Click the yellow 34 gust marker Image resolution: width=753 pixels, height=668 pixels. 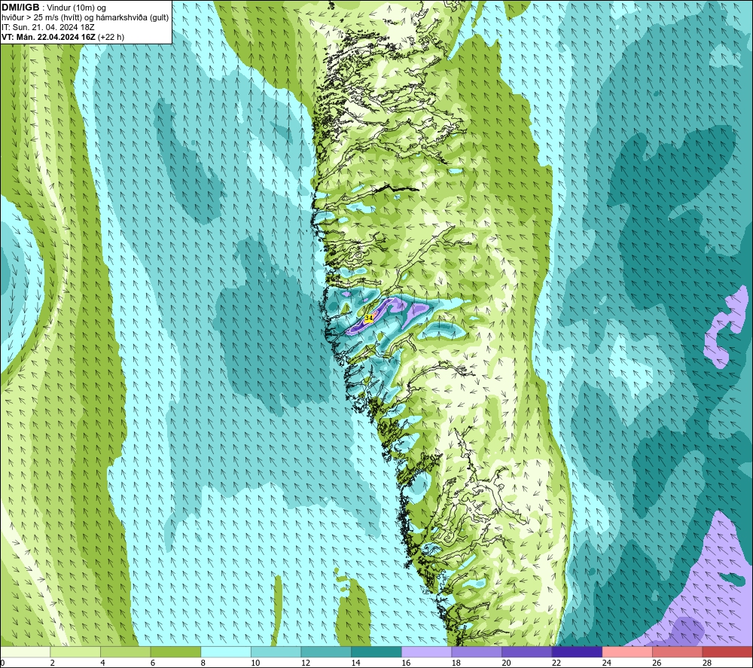[369, 318]
